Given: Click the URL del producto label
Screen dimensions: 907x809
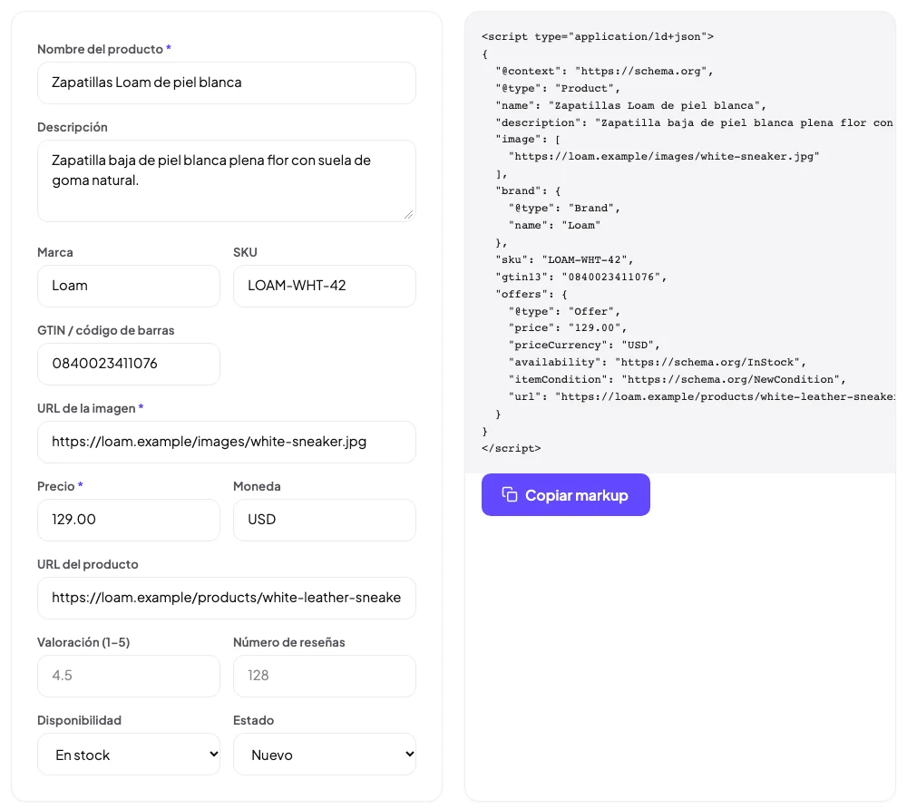Looking at the screenshot, I should pyautogui.click(x=88, y=564).
